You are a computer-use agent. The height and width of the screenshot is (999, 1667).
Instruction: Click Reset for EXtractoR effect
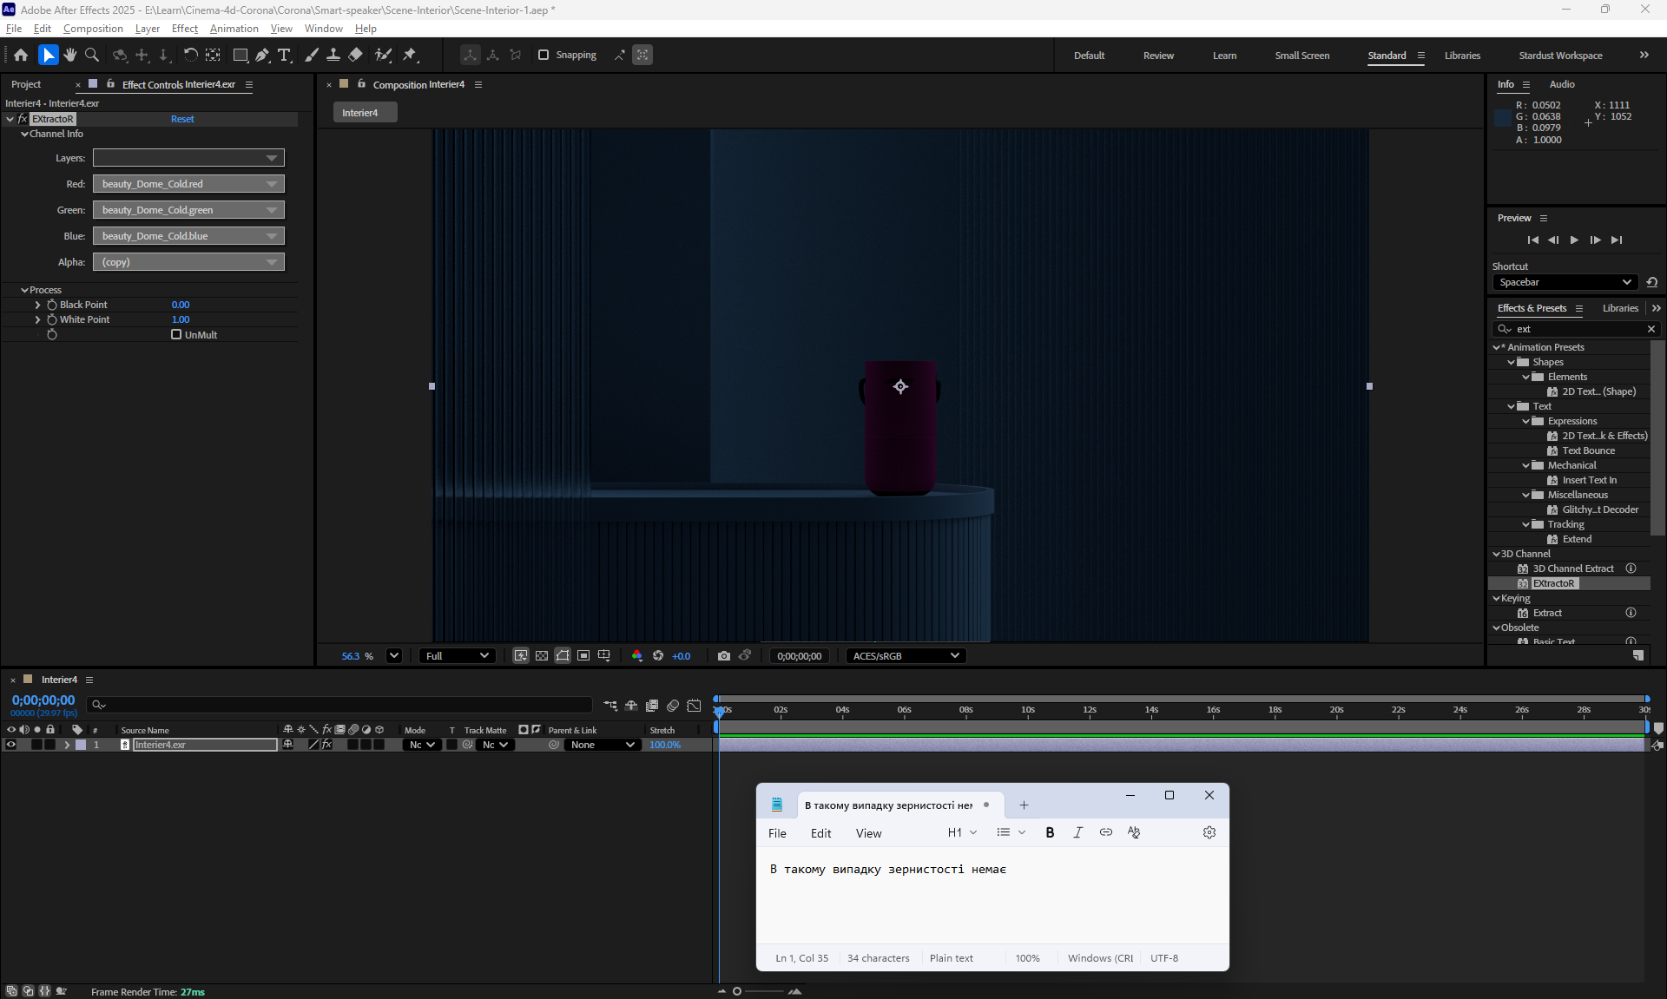pyautogui.click(x=182, y=119)
